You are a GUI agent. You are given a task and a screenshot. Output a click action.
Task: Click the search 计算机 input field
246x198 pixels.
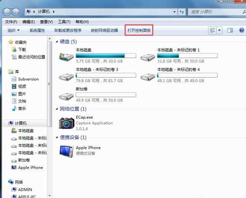point(216,12)
